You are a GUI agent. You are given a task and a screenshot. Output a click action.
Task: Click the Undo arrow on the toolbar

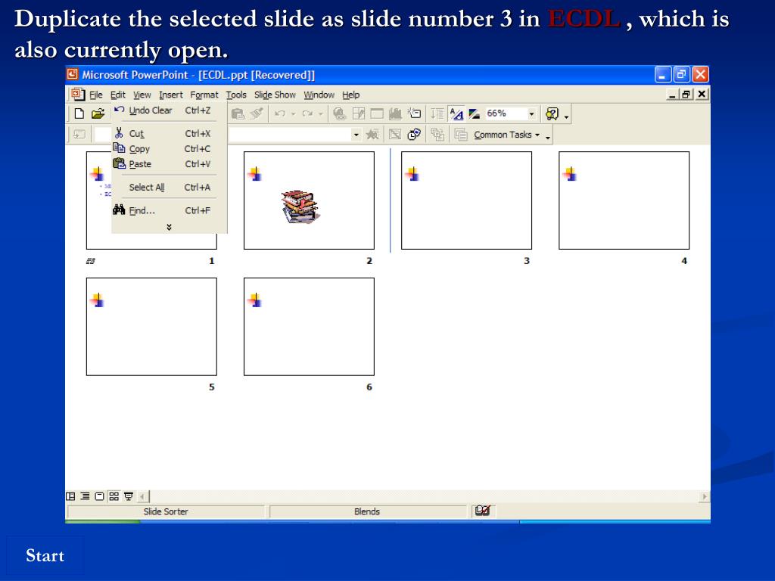(x=280, y=113)
